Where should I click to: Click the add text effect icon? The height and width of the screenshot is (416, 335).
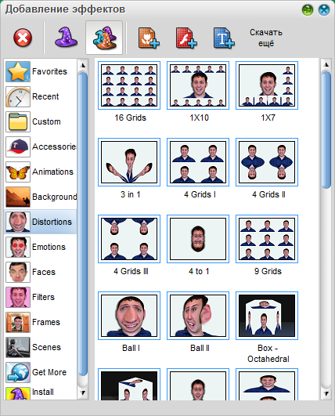[224, 38]
